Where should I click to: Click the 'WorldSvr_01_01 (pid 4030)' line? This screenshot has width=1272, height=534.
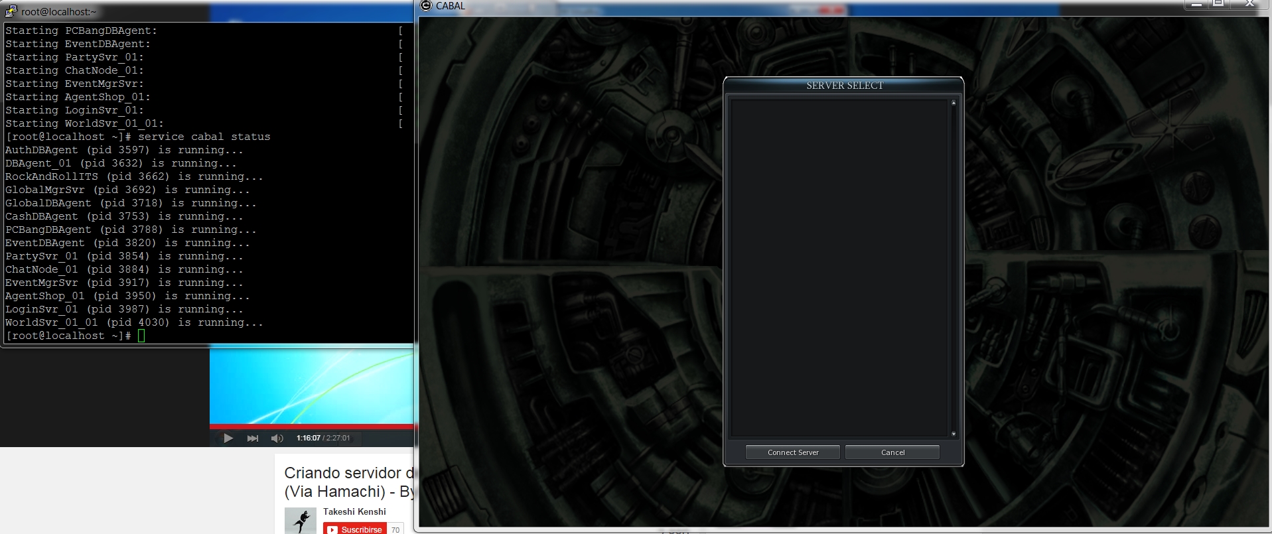coord(135,322)
